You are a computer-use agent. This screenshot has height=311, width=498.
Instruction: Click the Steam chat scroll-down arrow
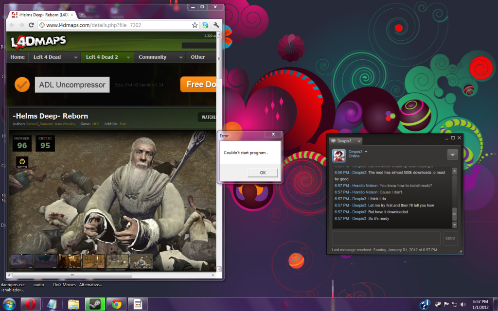[455, 225]
